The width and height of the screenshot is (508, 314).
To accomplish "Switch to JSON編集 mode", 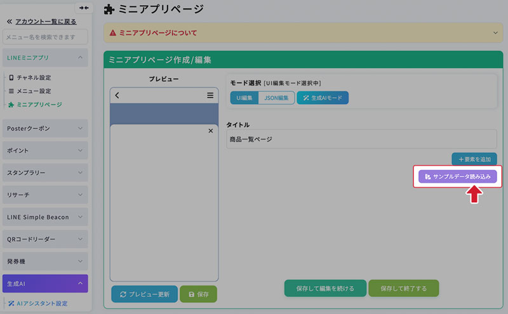I will [x=276, y=98].
